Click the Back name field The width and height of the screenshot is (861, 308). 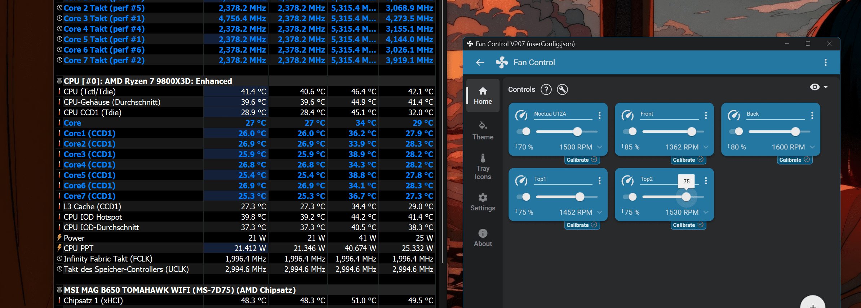(x=776, y=114)
